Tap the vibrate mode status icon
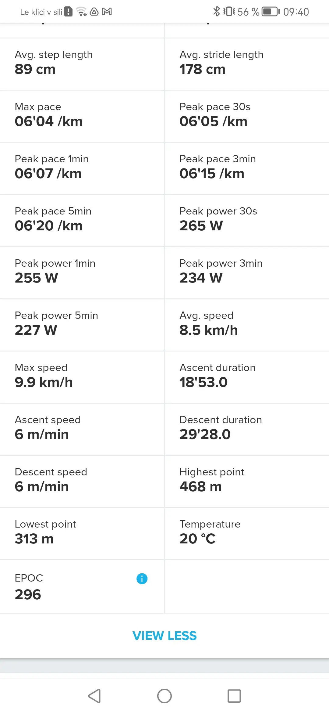 (x=229, y=12)
